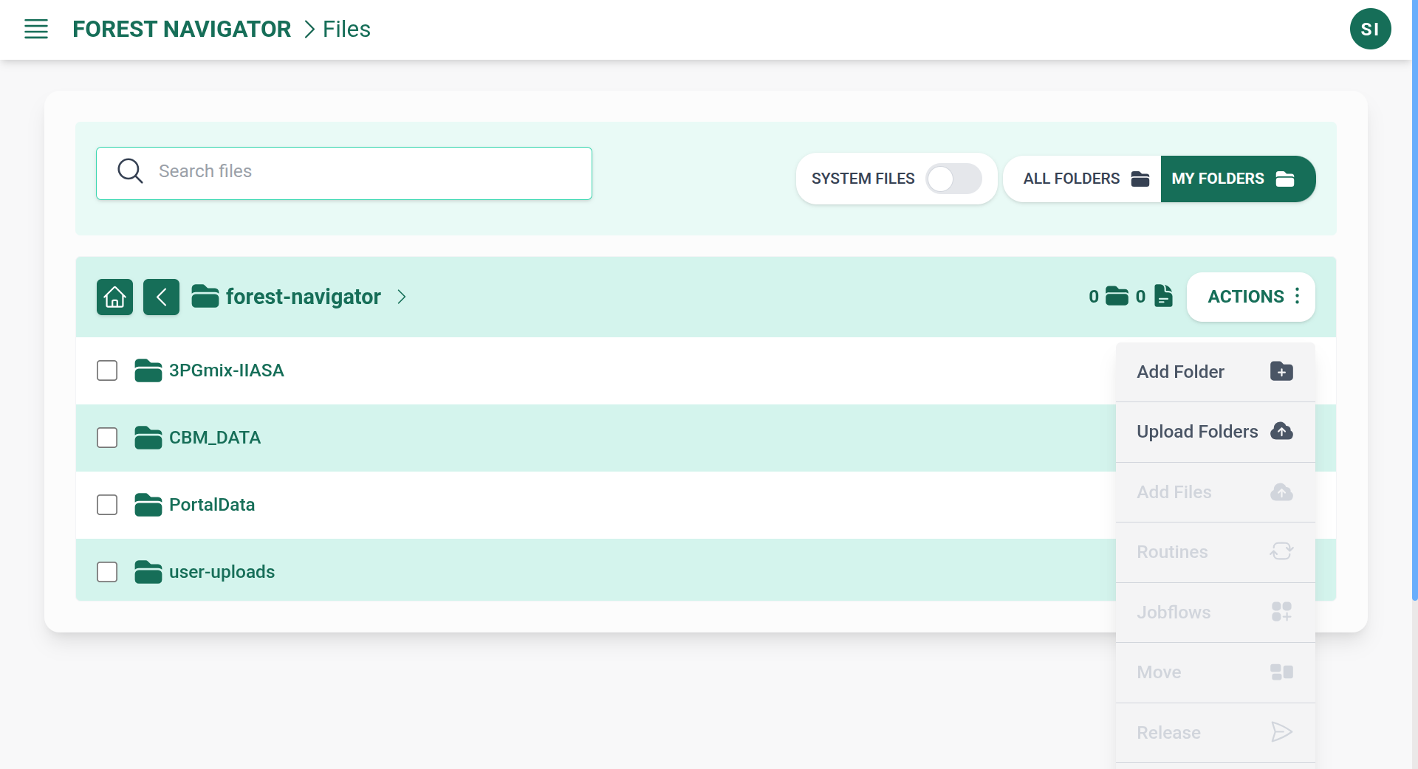Check the CBM_DATA folder checkbox
This screenshot has width=1418, height=769.
pyautogui.click(x=107, y=438)
